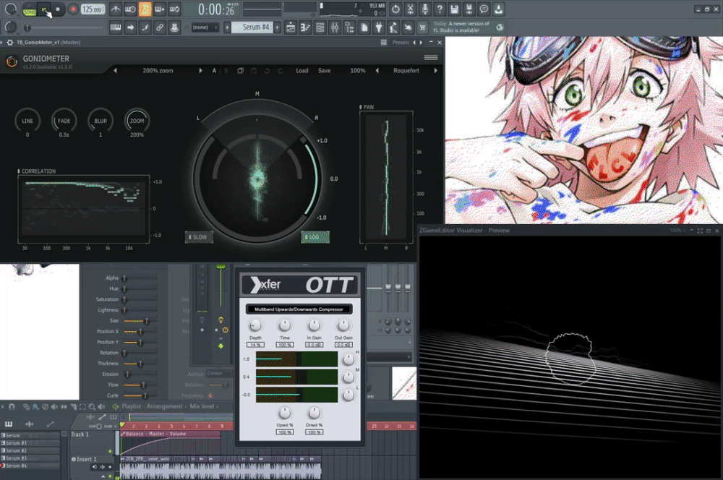Select previous skin left of Roquefort

(x=377, y=71)
